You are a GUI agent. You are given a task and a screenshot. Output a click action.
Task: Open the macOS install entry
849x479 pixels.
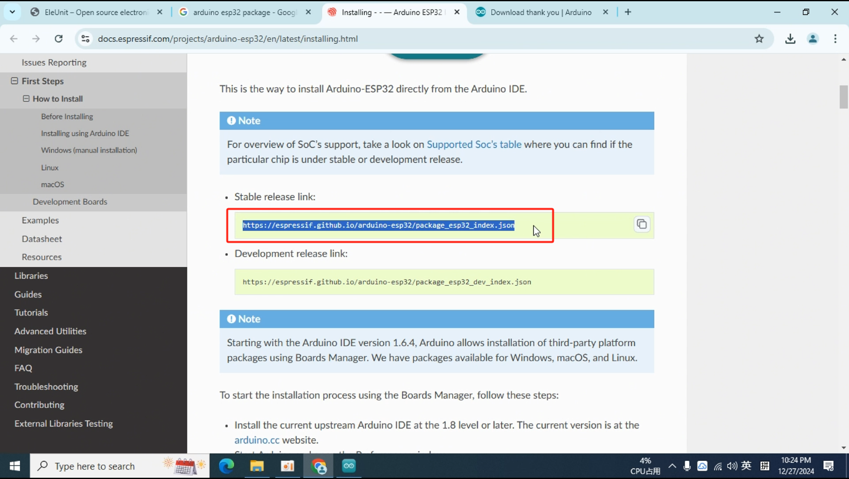point(52,185)
